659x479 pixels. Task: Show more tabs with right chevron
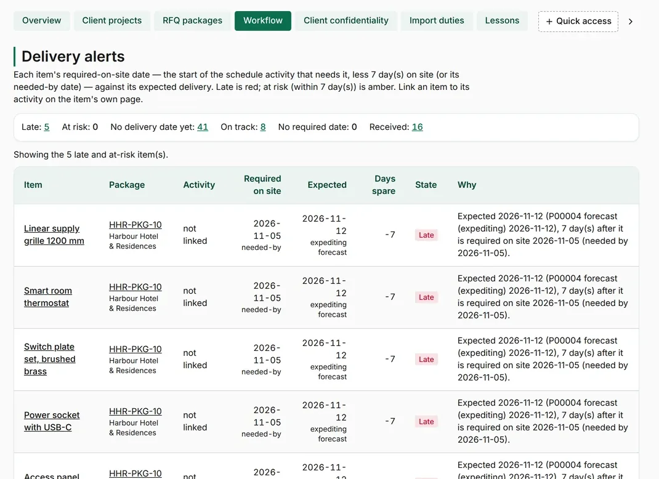[x=631, y=22]
